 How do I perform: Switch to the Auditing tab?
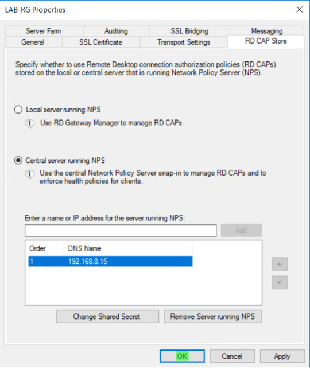(x=116, y=31)
